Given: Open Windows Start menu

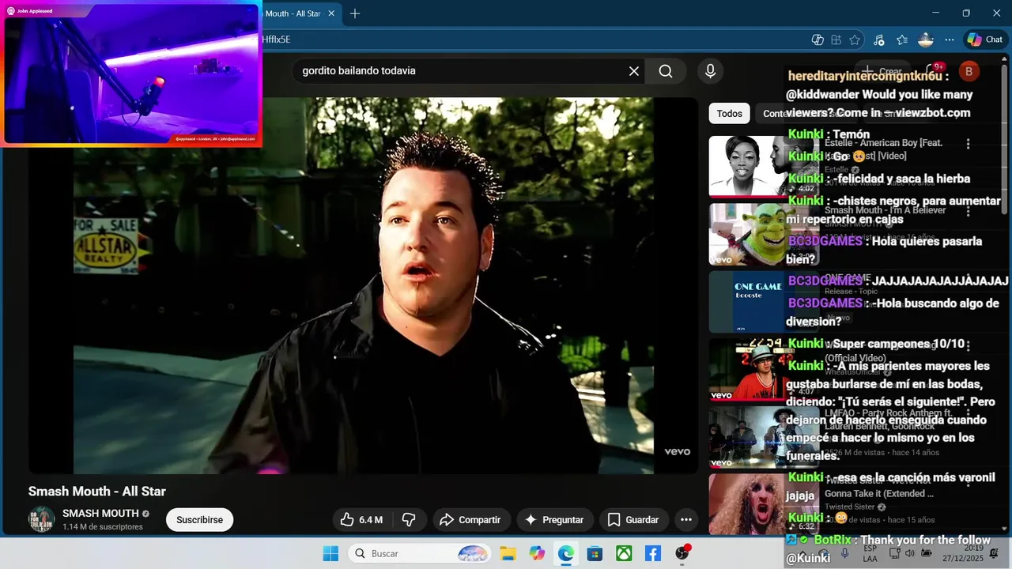Looking at the screenshot, I should click(x=330, y=553).
